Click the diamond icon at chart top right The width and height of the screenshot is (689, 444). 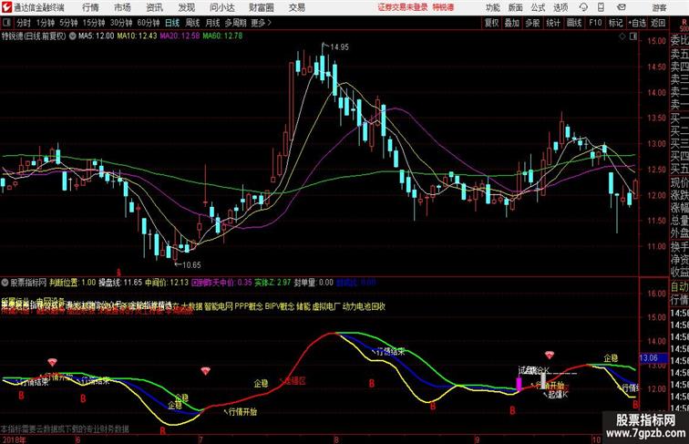click(622, 36)
